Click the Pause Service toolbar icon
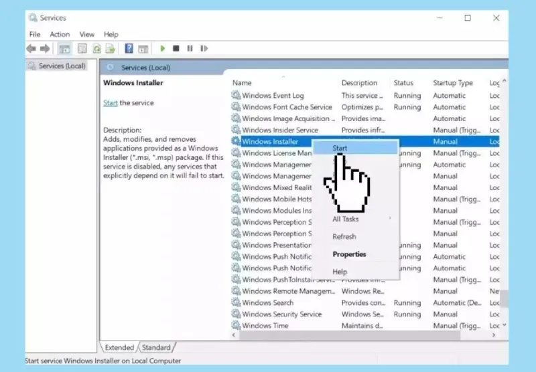Screen dimensions: 536x372 click(190, 48)
